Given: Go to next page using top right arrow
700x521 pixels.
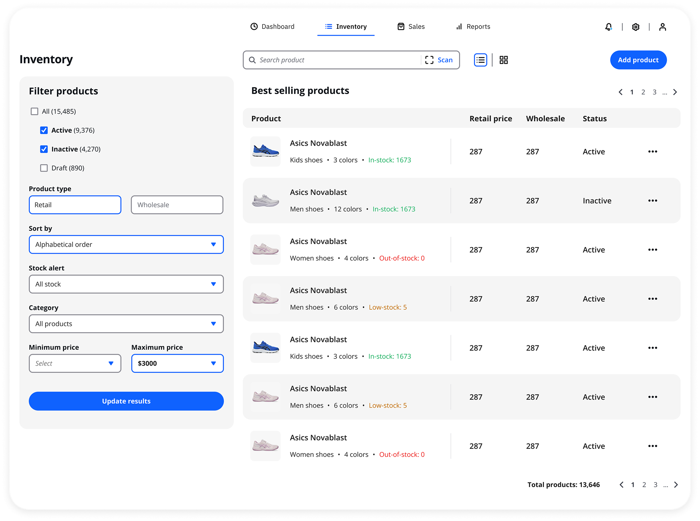Looking at the screenshot, I should (675, 92).
